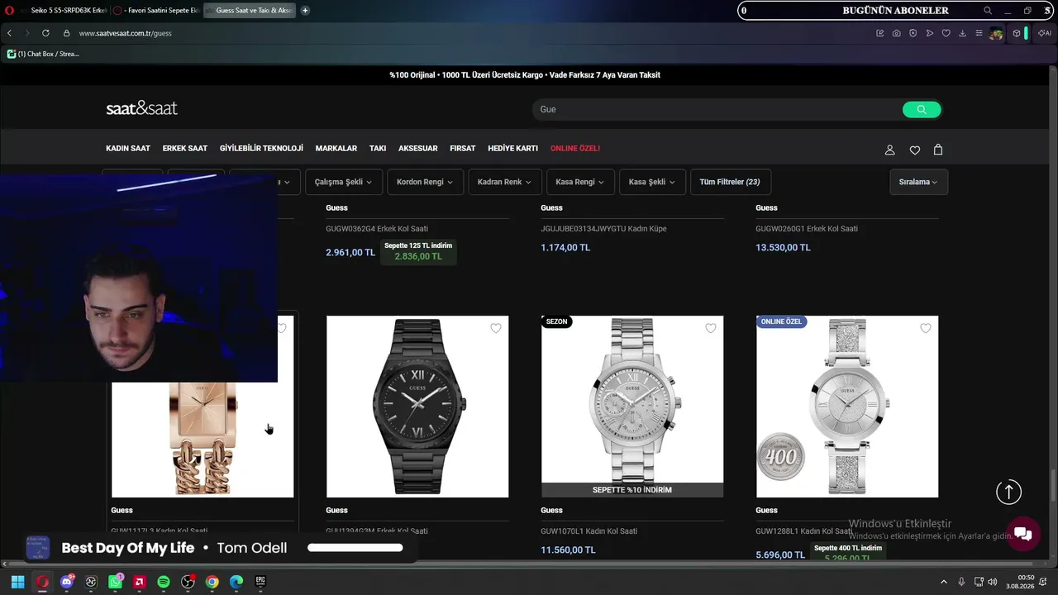
Task: Open the ONLINE ÖZEL! menu
Action: pos(575,149)
